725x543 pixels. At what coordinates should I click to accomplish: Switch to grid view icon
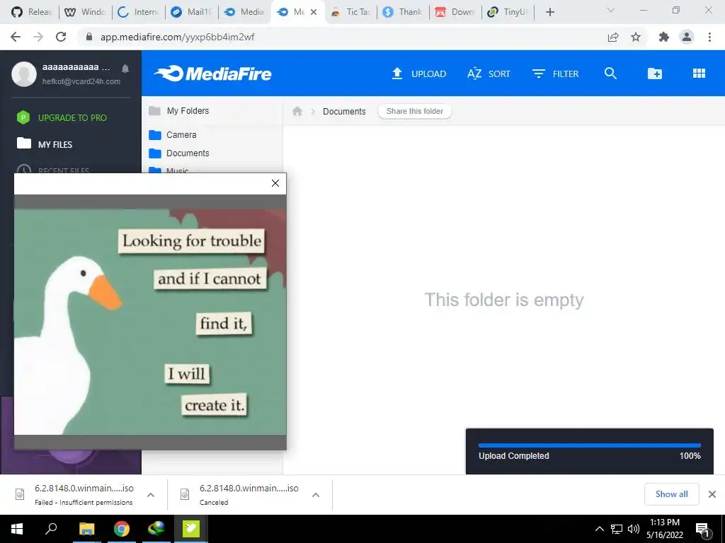click(699, 74)
